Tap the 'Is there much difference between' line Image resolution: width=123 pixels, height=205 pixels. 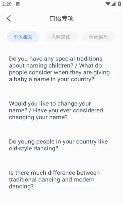54,173
